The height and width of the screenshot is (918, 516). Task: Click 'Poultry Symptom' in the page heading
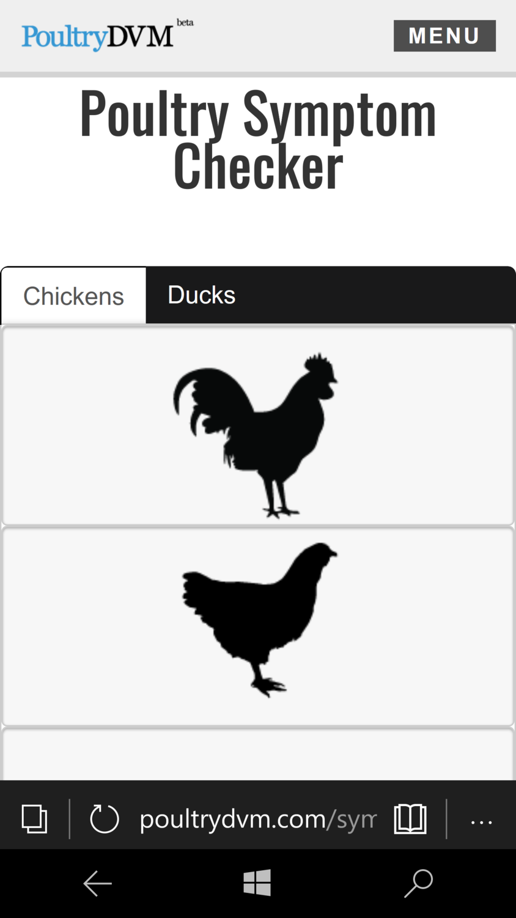point(258,115)
